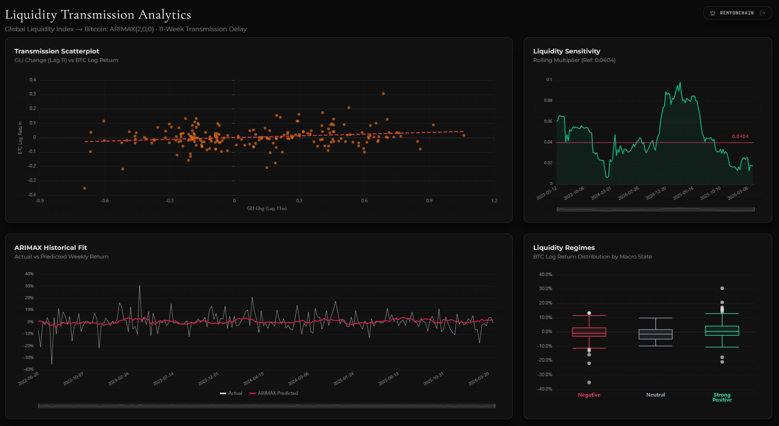Viewport: 779px width, 426px height.
Task: Click the Negative category label
Action: (x=589, y=395)
